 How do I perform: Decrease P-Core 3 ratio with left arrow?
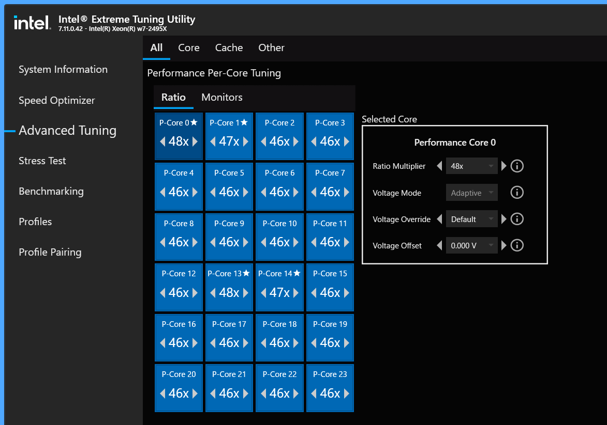(x=314, y=141)
